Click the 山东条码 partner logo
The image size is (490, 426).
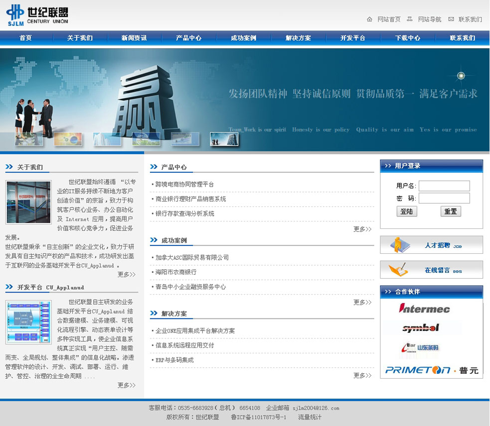(x=420, y=347)
